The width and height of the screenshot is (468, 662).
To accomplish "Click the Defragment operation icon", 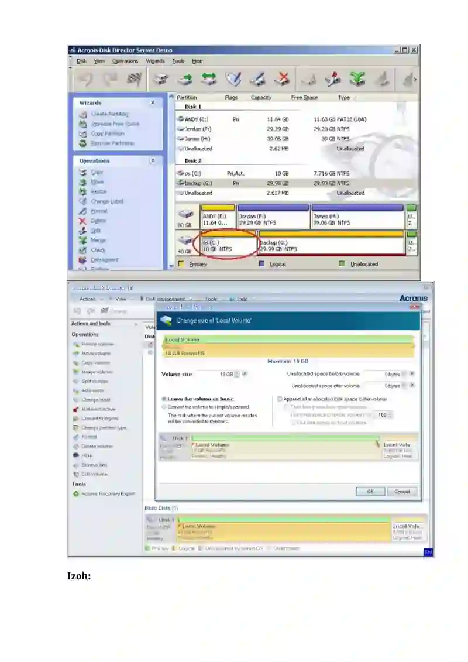I will click(82, 260).
